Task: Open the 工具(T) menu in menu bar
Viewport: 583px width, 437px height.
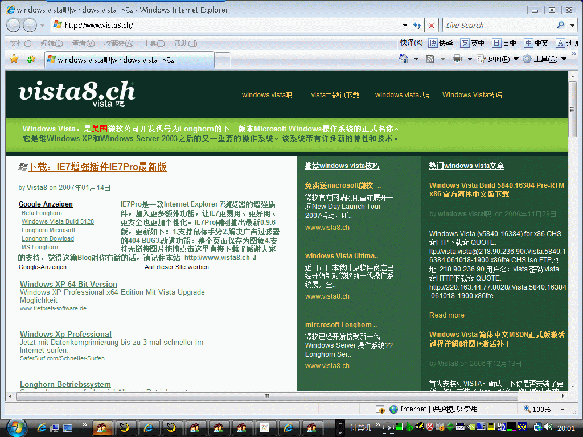Action: 154,43
